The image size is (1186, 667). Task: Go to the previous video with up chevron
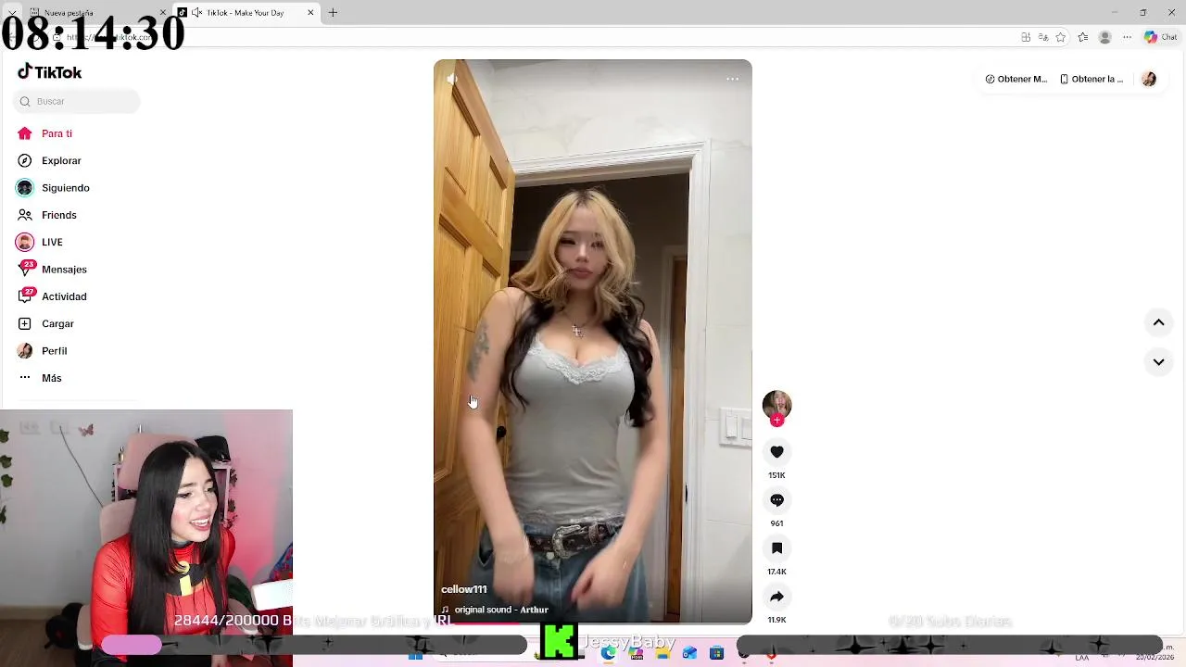tap(1158, 322)
